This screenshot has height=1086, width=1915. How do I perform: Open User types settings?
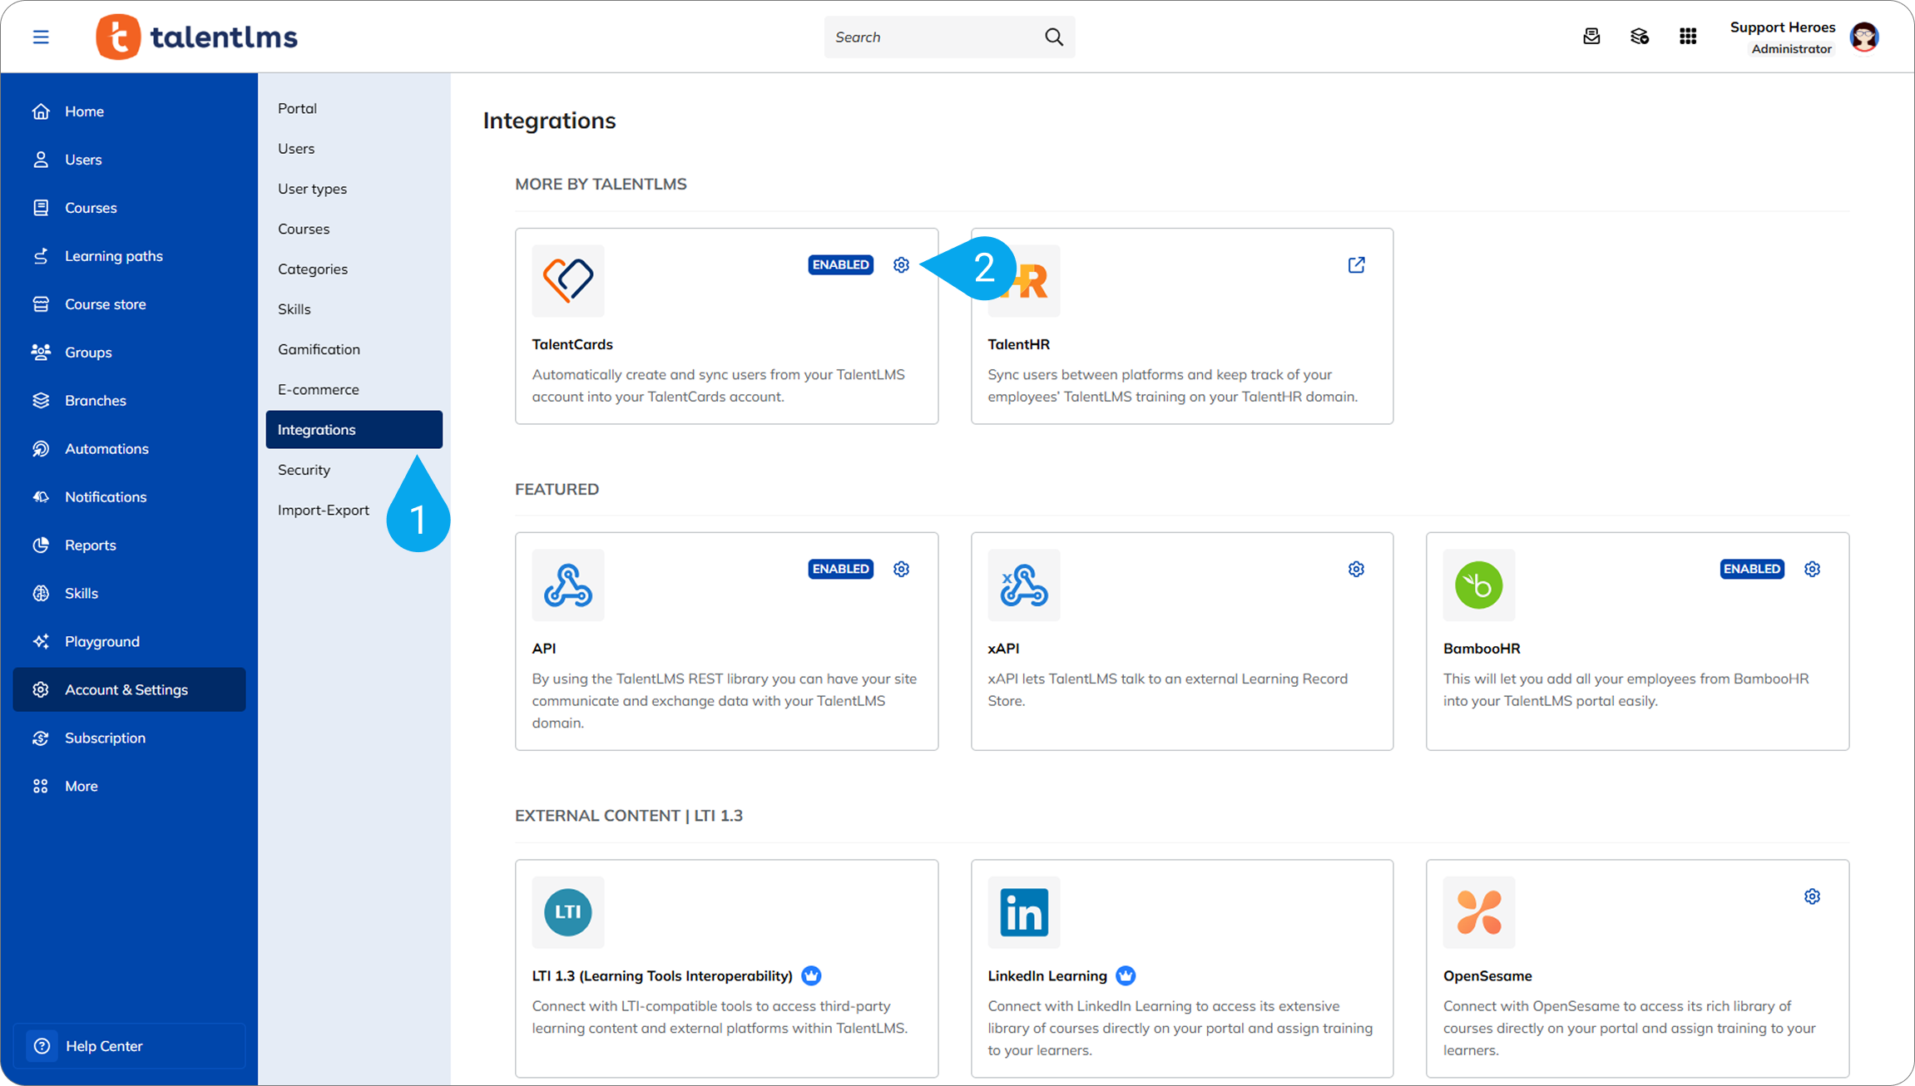point(354,189)
